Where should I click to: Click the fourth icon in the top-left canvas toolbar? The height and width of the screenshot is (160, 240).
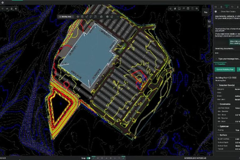pos(16,9)
